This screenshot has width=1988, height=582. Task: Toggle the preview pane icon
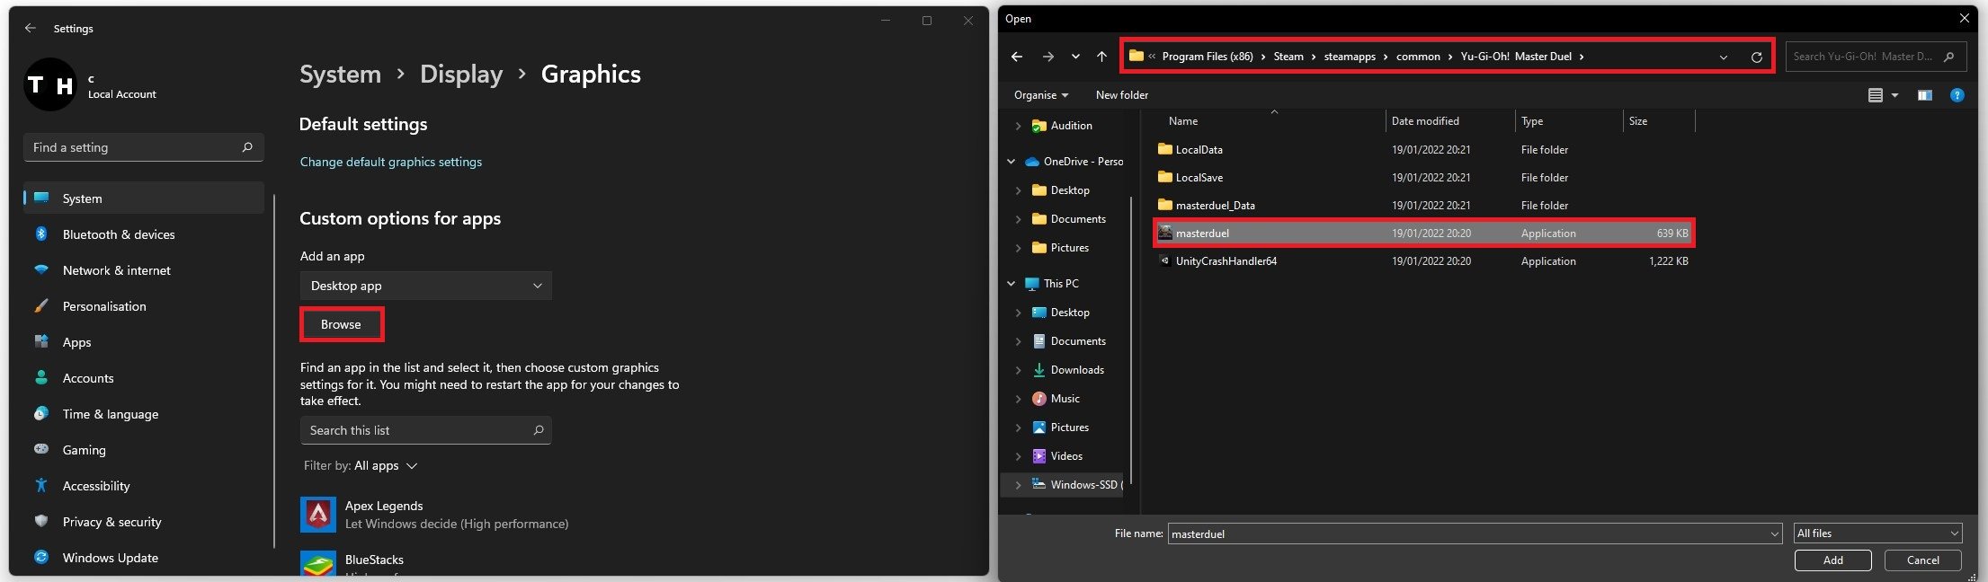point(1924,95)
